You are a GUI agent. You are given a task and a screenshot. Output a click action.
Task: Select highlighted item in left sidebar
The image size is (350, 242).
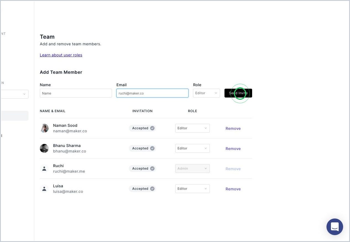14,116
